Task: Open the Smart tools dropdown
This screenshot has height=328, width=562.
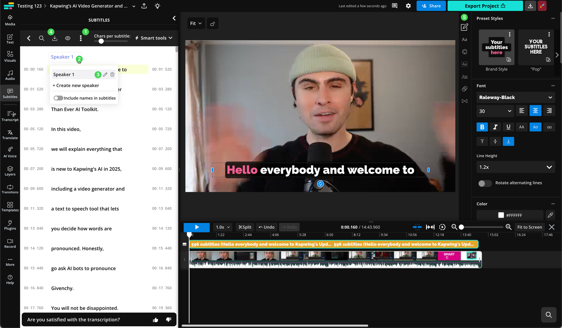Action: 154,38
